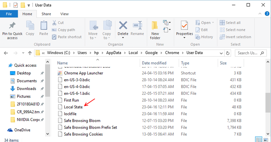Switch to Details view icon
The width and height of the screenshot is (271, 142).
(x=258, y=140)
